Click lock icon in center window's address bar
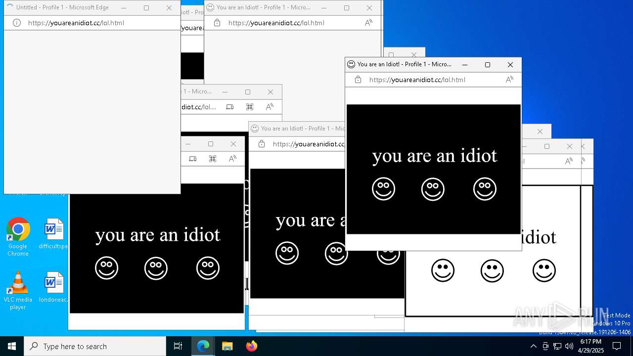Screen dimensions: 633x356 pyautogui.click(x=262, y=144)
